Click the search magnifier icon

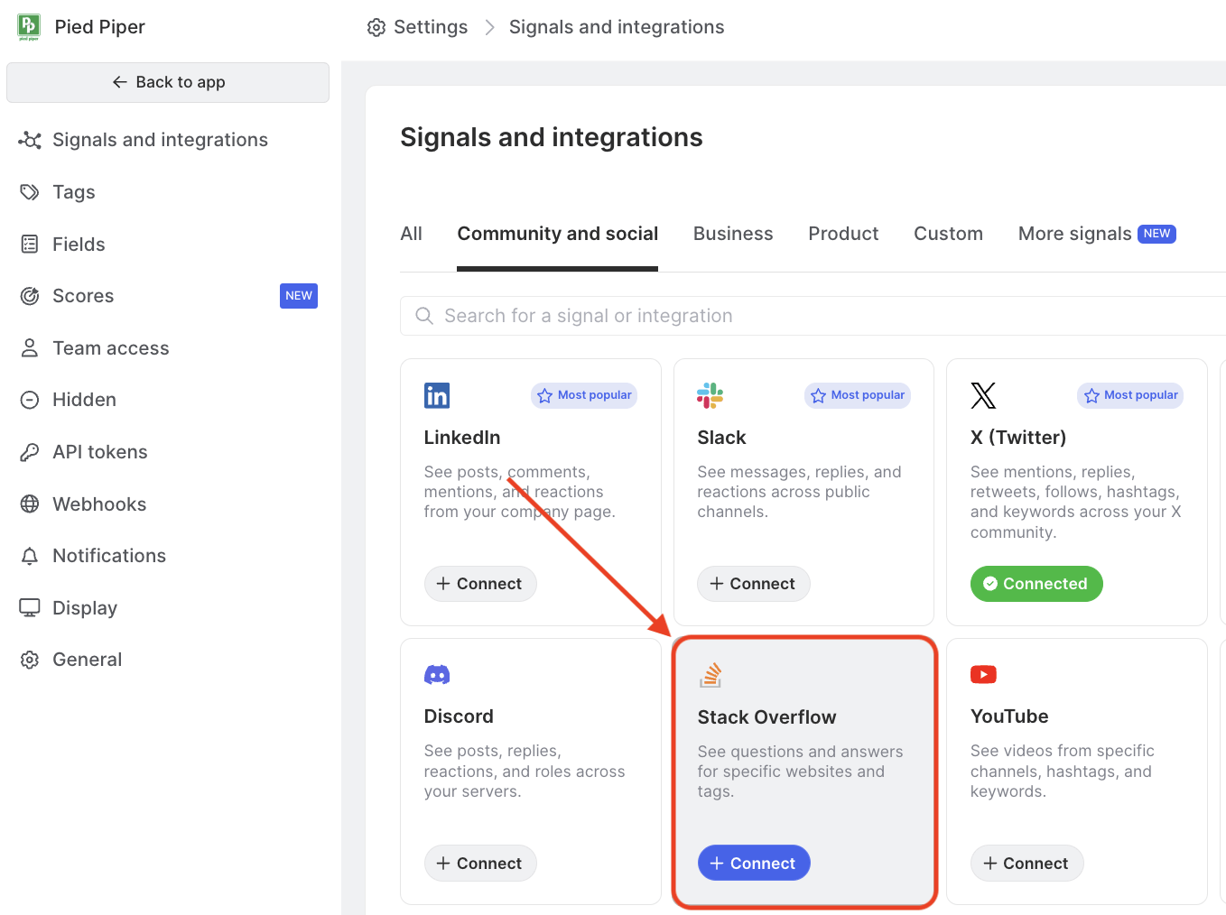click(x=424, y=316)
